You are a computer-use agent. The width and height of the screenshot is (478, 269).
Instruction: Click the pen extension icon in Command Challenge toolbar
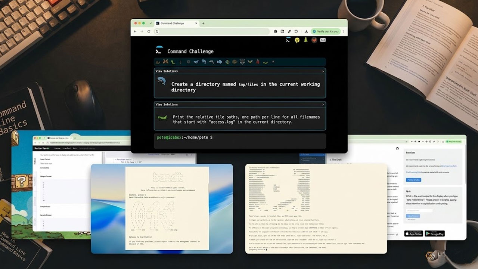(x=289, y=31)
